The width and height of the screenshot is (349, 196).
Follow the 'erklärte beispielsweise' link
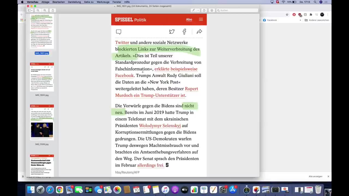(x=176, y=69)
